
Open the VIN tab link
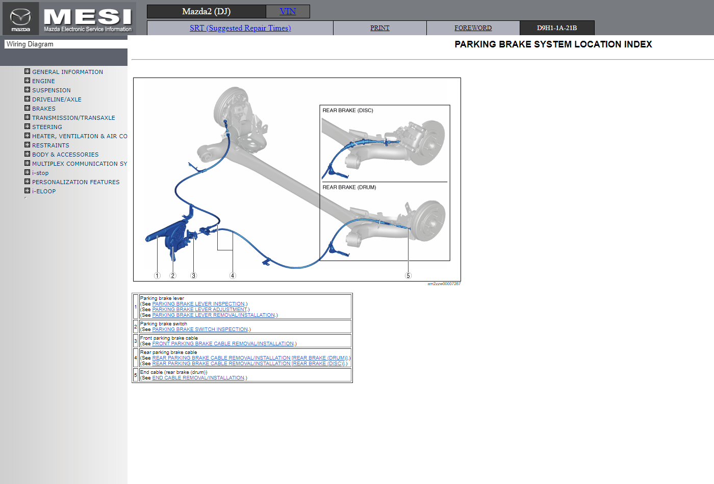coord(288,11)
